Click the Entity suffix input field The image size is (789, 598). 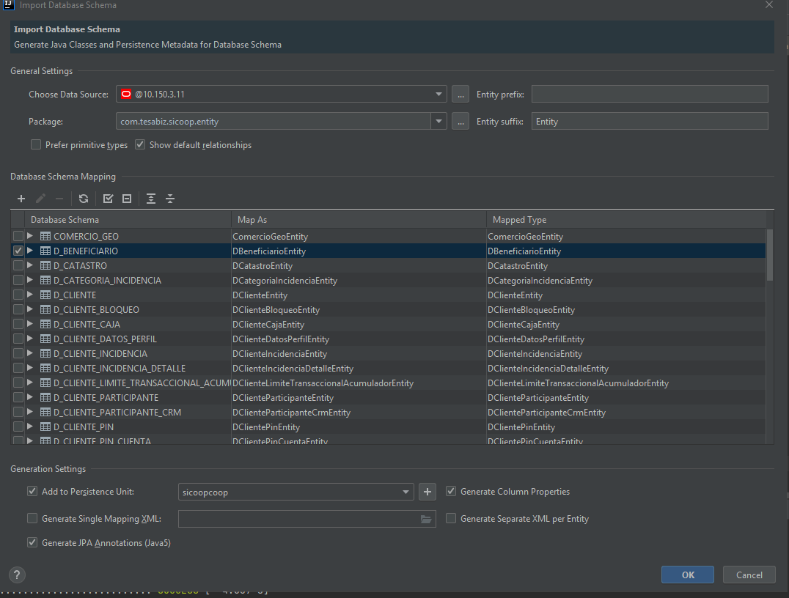pos(650,122)
